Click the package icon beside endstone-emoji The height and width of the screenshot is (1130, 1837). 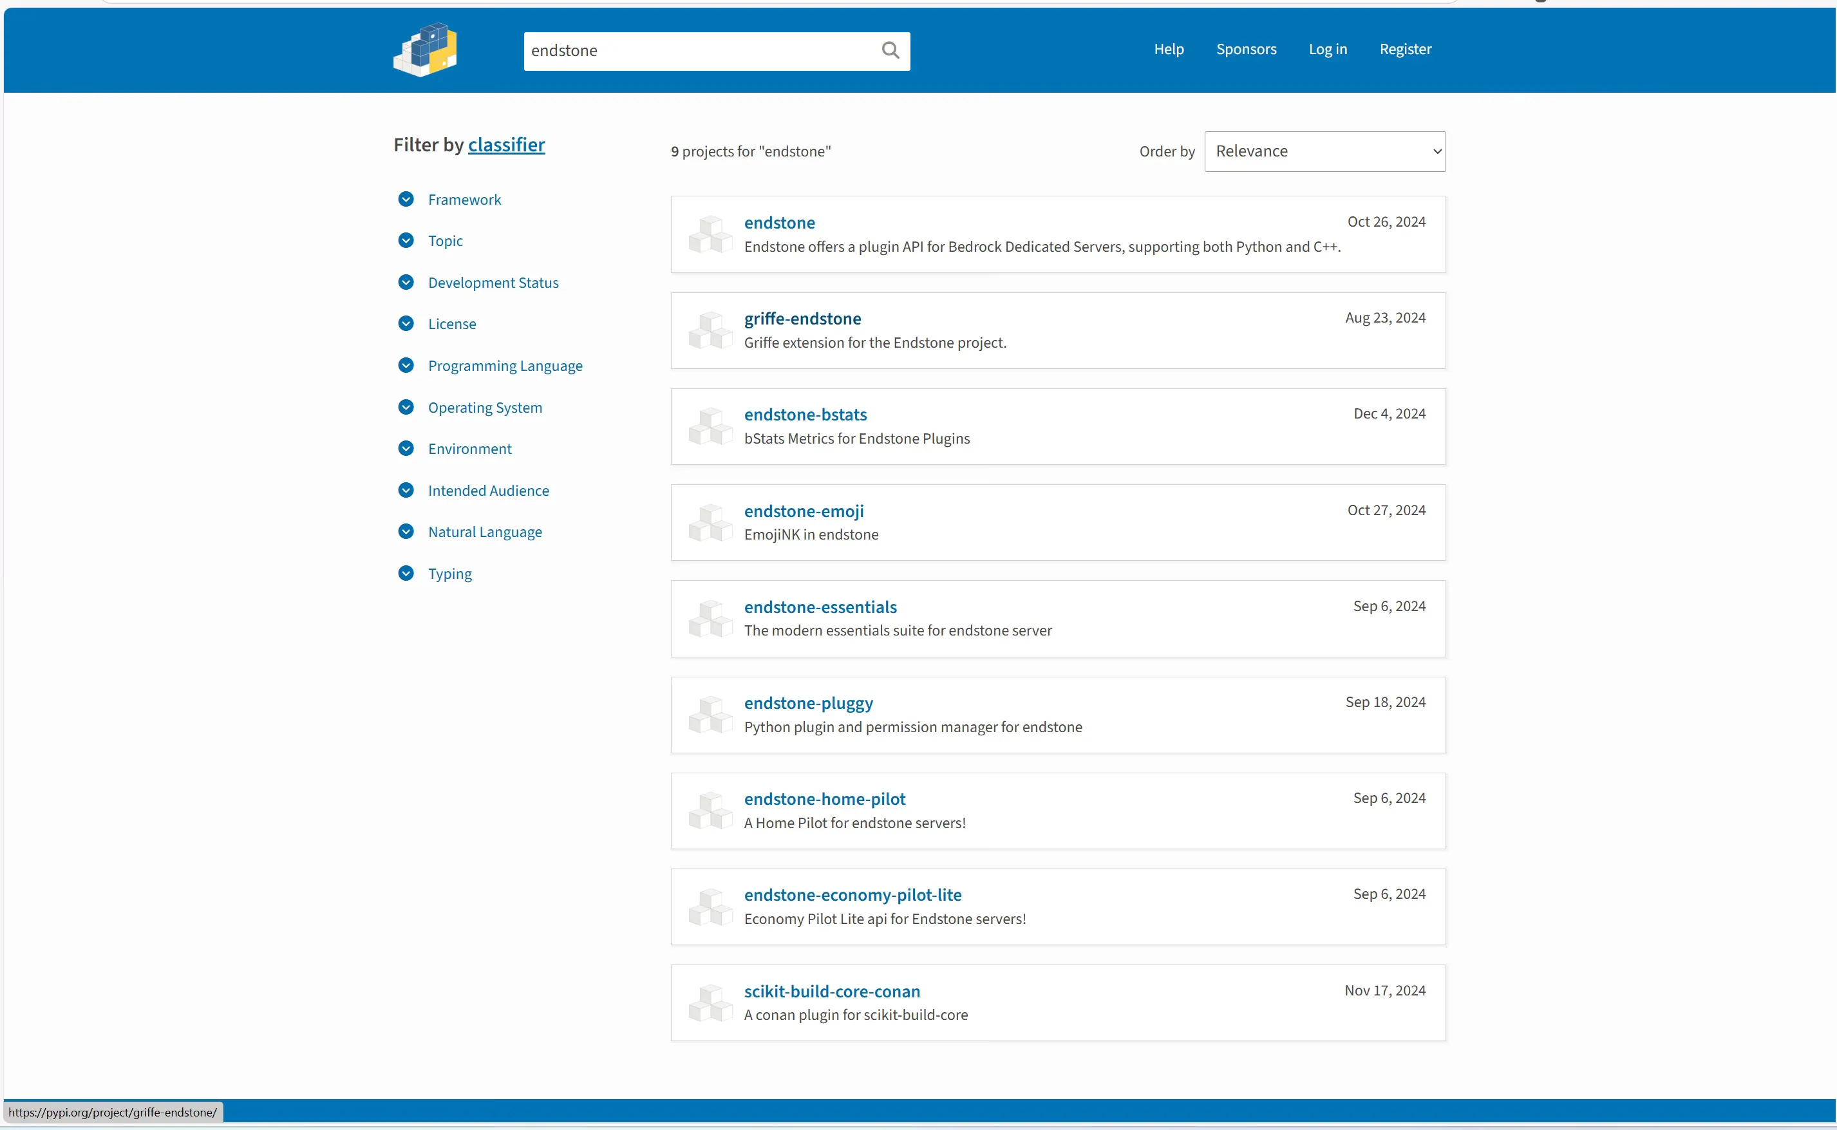(x=710, y=522)
